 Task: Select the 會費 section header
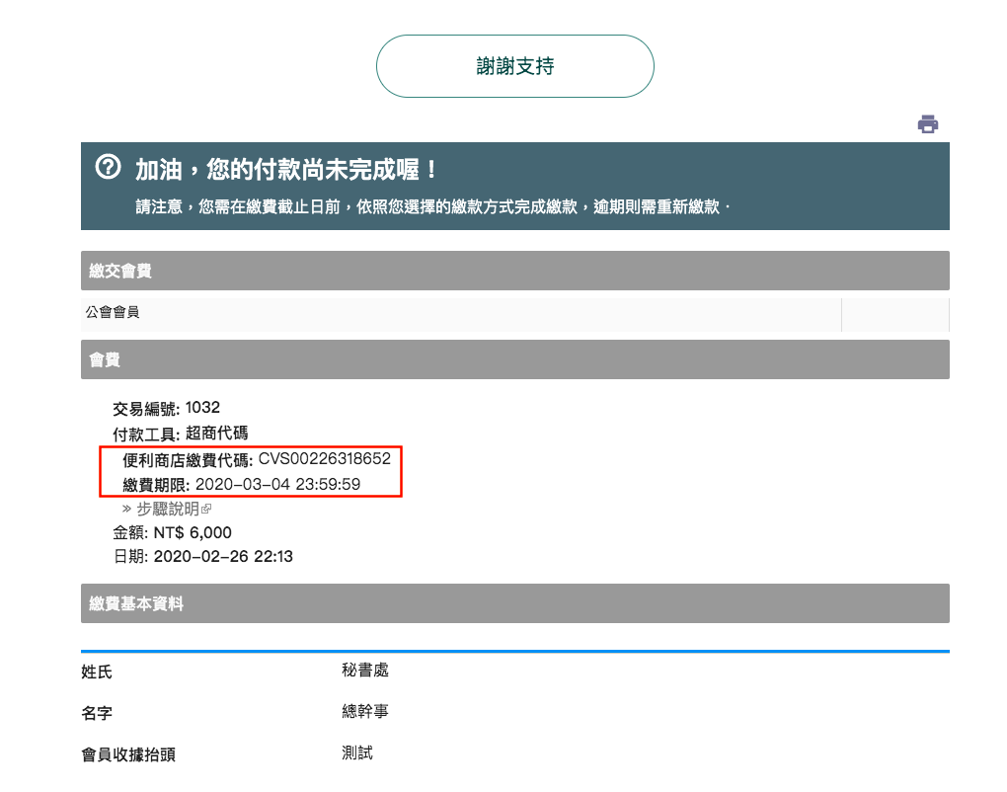click(515, 359)
